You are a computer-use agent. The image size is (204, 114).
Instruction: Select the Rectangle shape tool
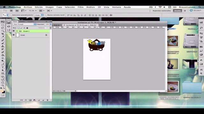pos(3,73)
